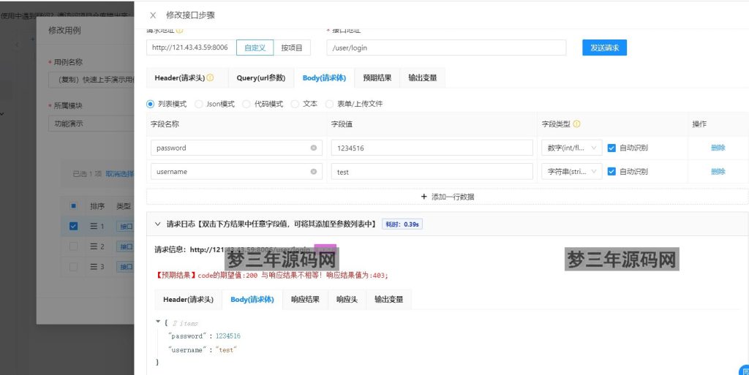The height and width of the screenshot is (375, 749).
Task: Click the drag handle icon of row 2 in 修改用例
Action: [x=94, y=246]
